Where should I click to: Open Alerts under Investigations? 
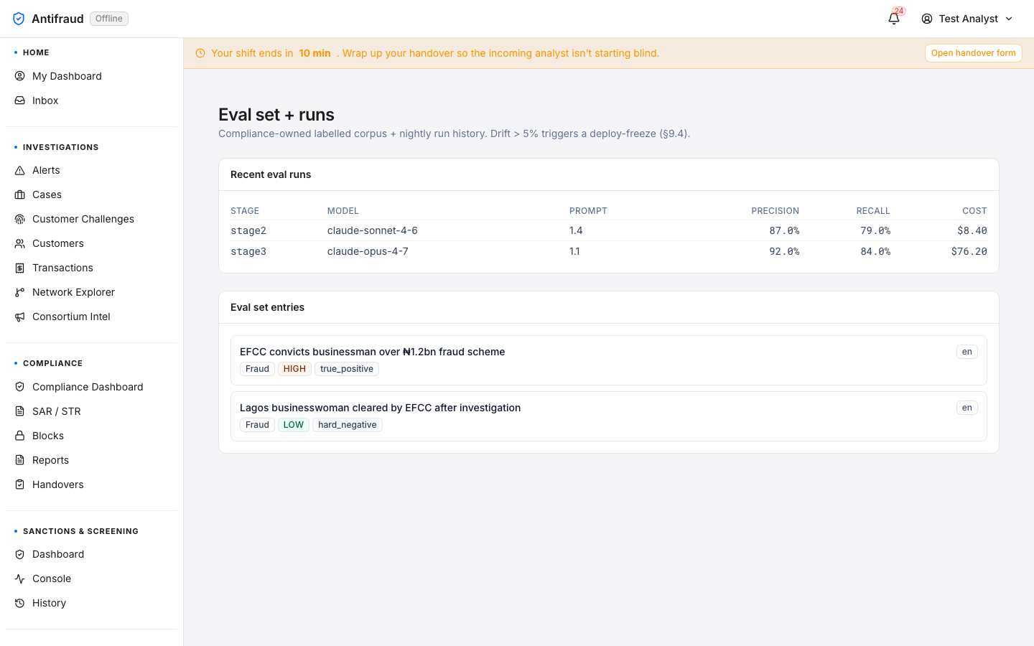click(91, 170)
